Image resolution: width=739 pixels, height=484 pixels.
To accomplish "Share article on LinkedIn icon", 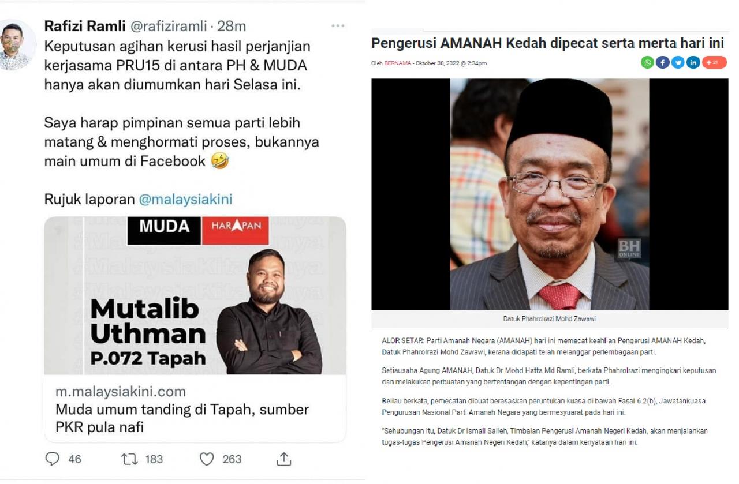I will [x=693, y=63].
